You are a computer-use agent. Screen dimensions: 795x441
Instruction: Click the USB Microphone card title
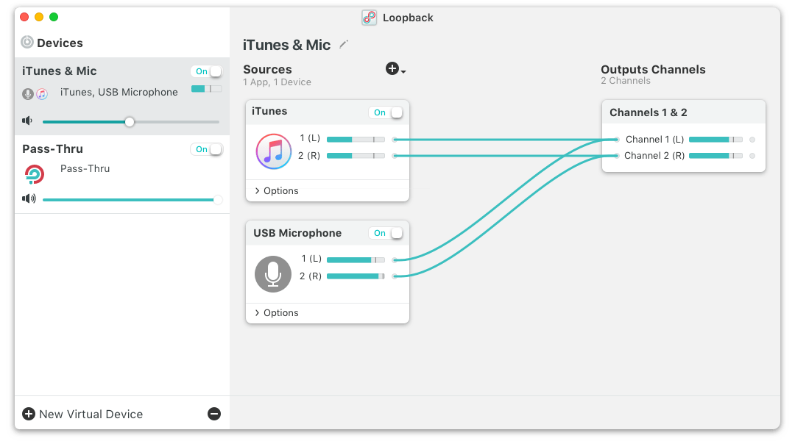coord(297,233)
